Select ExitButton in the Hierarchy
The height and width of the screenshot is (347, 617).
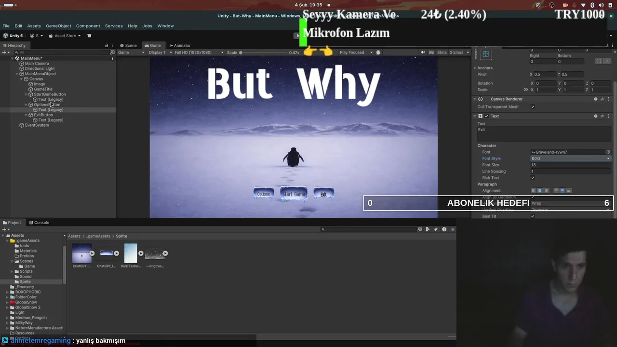click(x=43, y=115)
